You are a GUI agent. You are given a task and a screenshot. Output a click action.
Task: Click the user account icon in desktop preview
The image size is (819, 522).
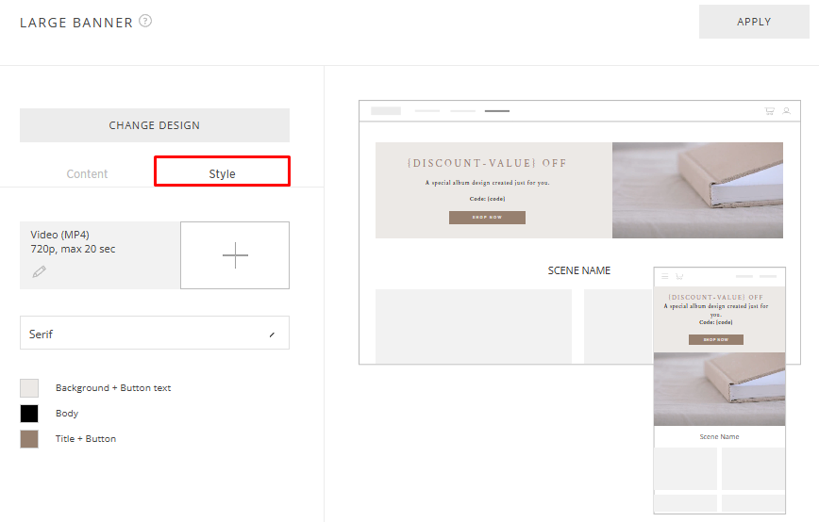(x=786, y=111)
